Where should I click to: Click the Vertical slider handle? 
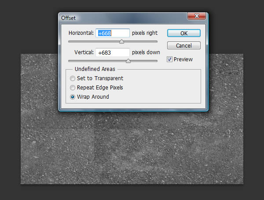(128, 61)
